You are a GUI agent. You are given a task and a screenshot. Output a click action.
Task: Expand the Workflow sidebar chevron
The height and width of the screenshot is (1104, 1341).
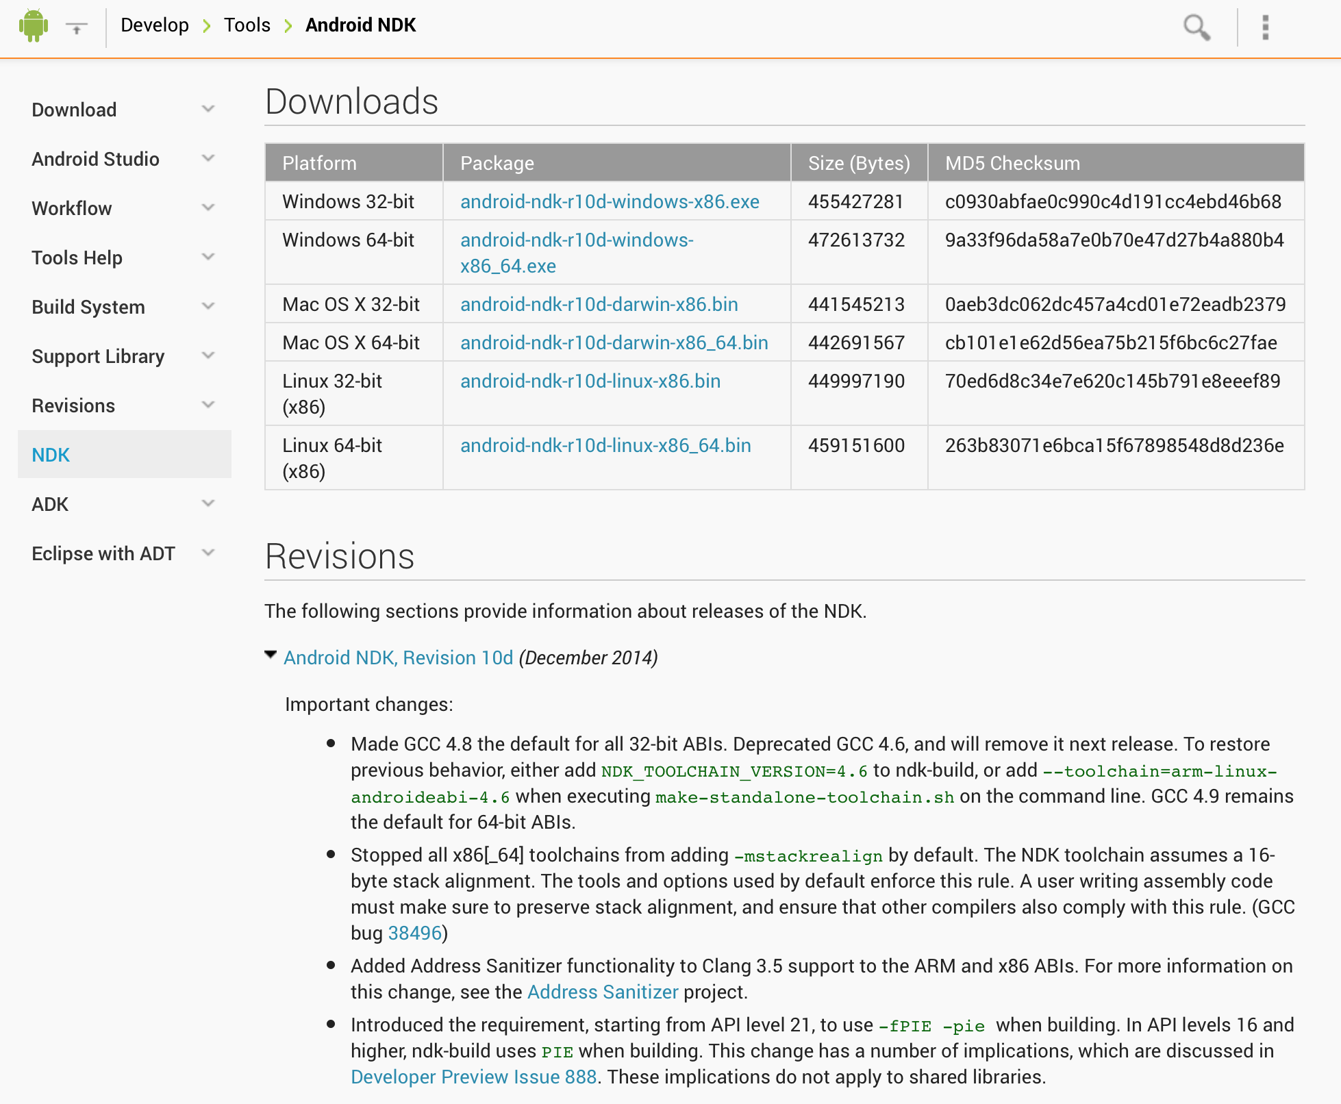pyautogui.click(x=208, y=208)
